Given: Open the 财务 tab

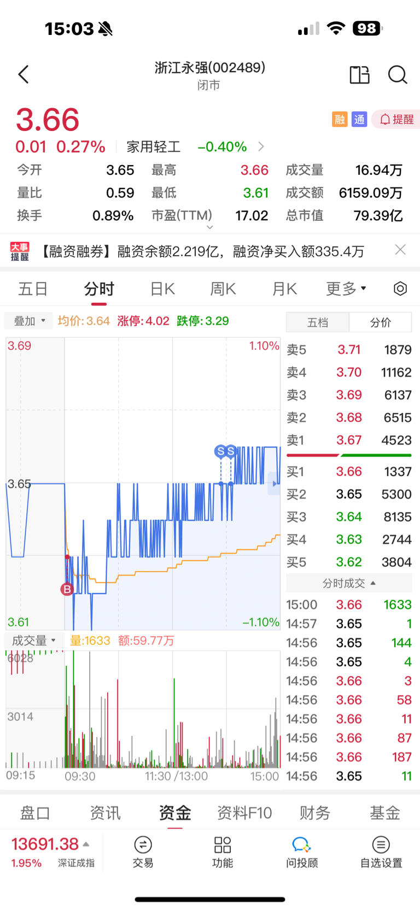Looking at the screenshot, I should (x=315, y=813).
